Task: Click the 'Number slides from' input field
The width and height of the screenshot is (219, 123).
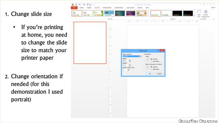Action: click(125, 70)
